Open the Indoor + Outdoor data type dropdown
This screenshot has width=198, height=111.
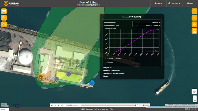pyautogui.click(x=146, y=26)
